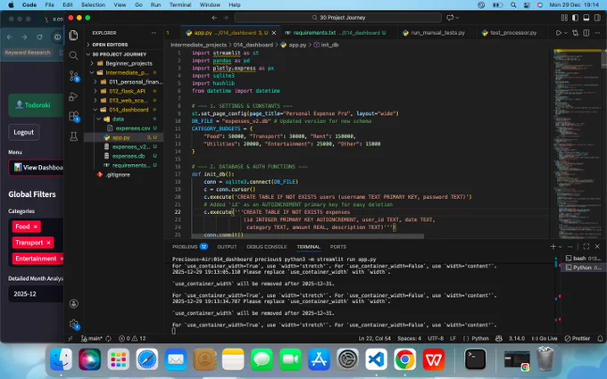The width and height of the screenshot is (607, 379).
Task: Open the notifications bell in status bar
Action: 600,338
